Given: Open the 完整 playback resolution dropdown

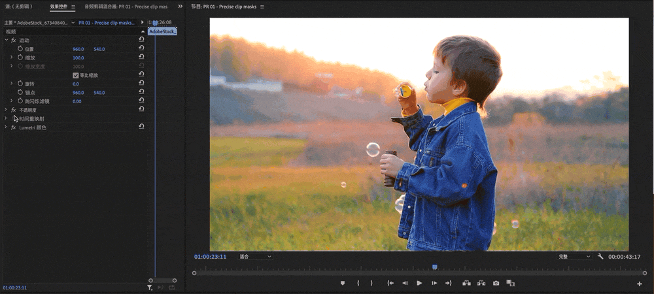Looking at the screenshot, I should pos(574,257).
